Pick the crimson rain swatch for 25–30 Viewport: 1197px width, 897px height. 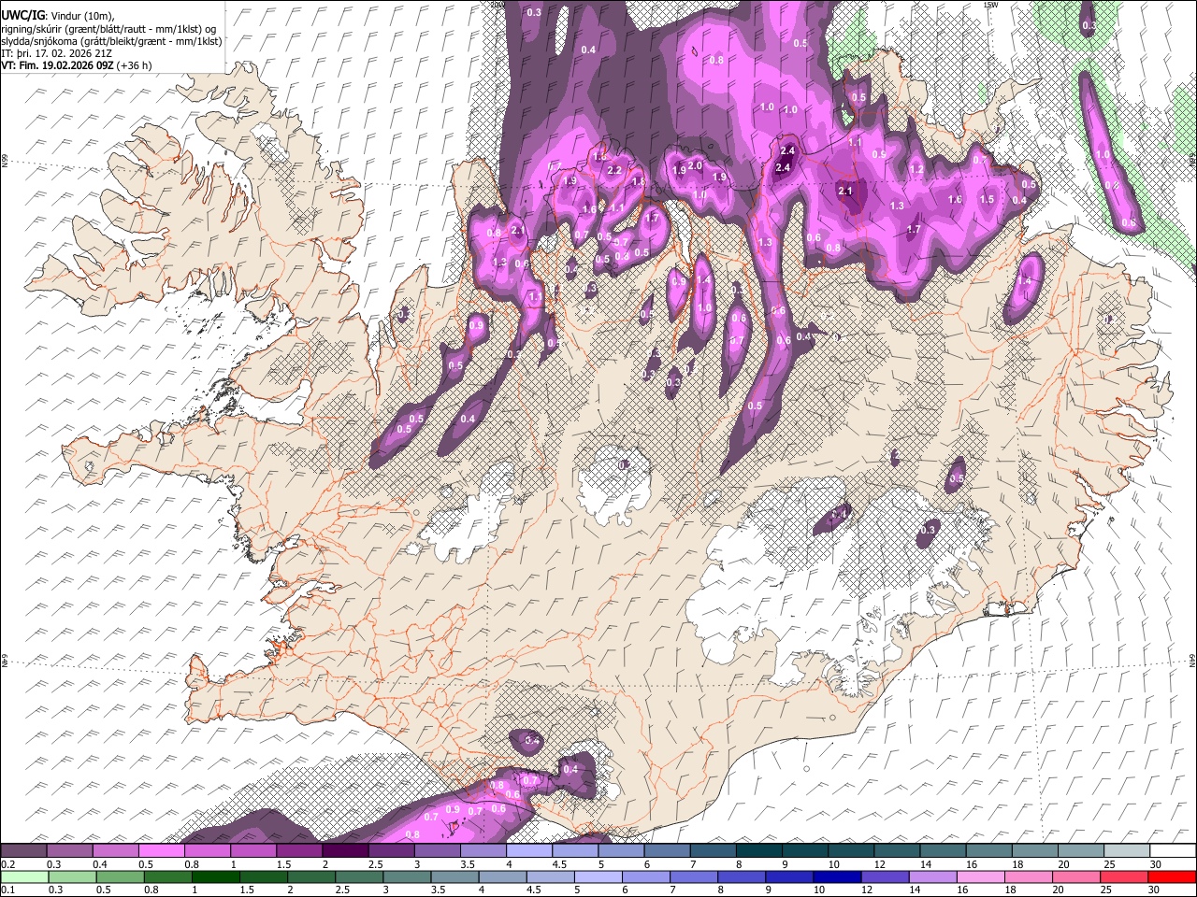click(1123, 876)
